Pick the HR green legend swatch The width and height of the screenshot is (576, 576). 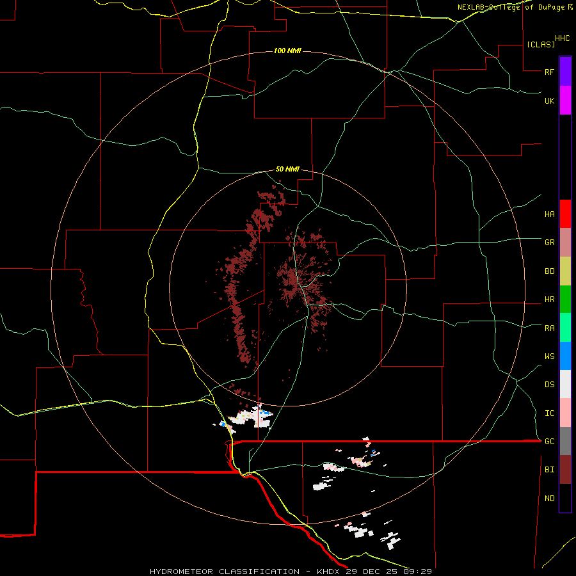[x=565, y=300]
